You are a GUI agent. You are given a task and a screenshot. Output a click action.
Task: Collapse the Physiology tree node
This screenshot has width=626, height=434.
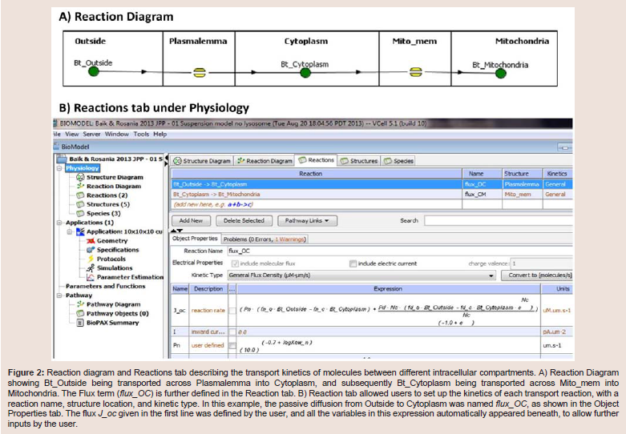tap(59, 168)
